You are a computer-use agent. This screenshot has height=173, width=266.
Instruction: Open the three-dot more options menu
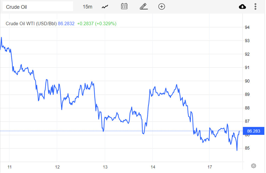tap(255, 7)
